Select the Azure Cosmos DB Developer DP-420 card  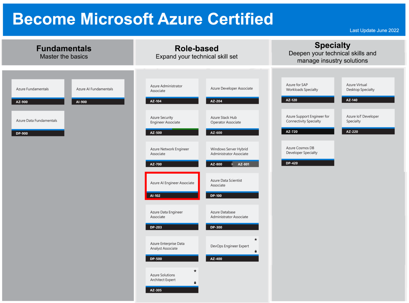pos(308,153)
